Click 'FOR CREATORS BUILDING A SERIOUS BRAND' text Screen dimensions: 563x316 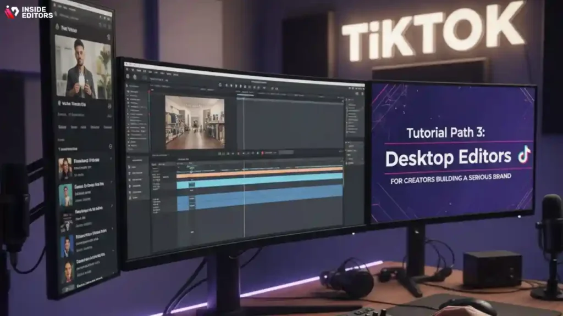click(x=451, y=178)
